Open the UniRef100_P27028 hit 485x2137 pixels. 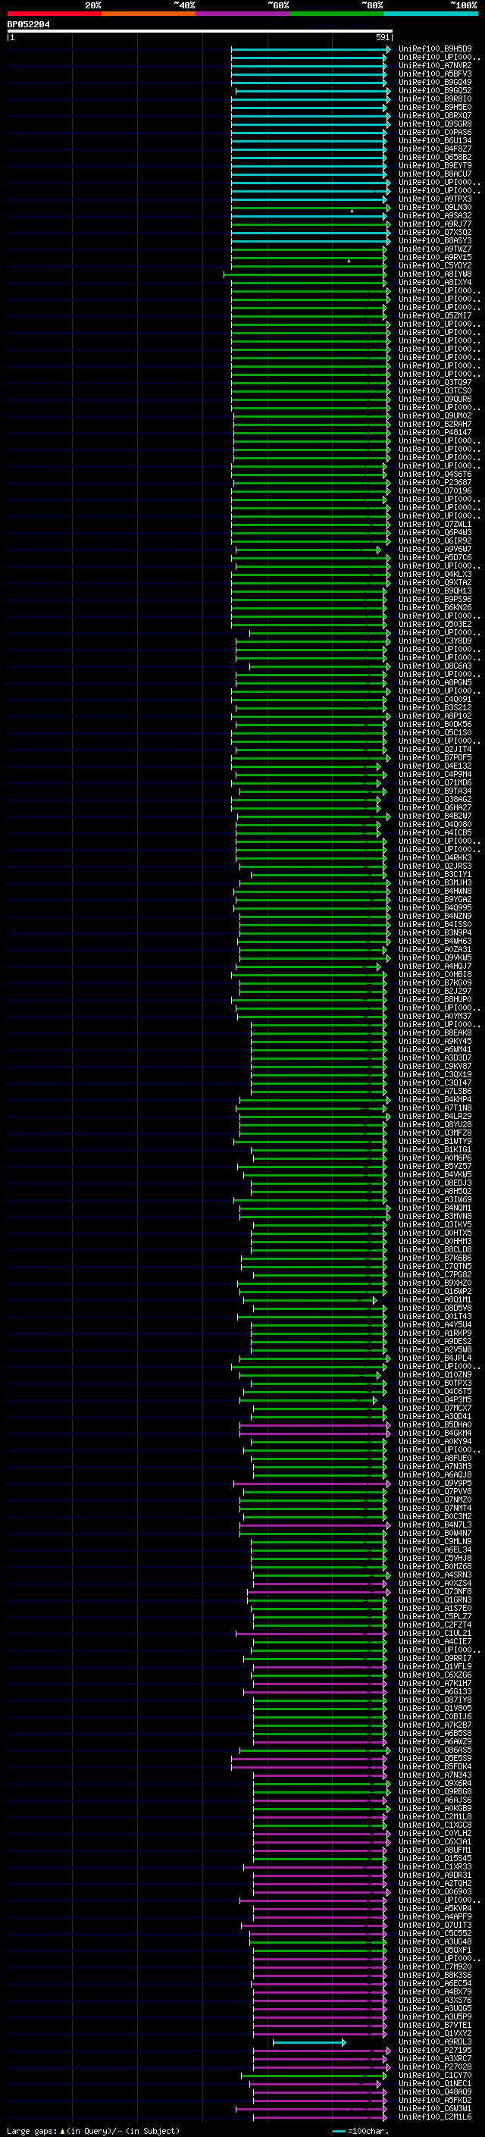[x=435, y=2066]
